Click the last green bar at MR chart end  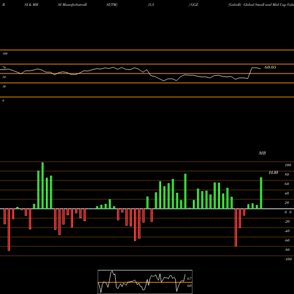pos(261,193)
